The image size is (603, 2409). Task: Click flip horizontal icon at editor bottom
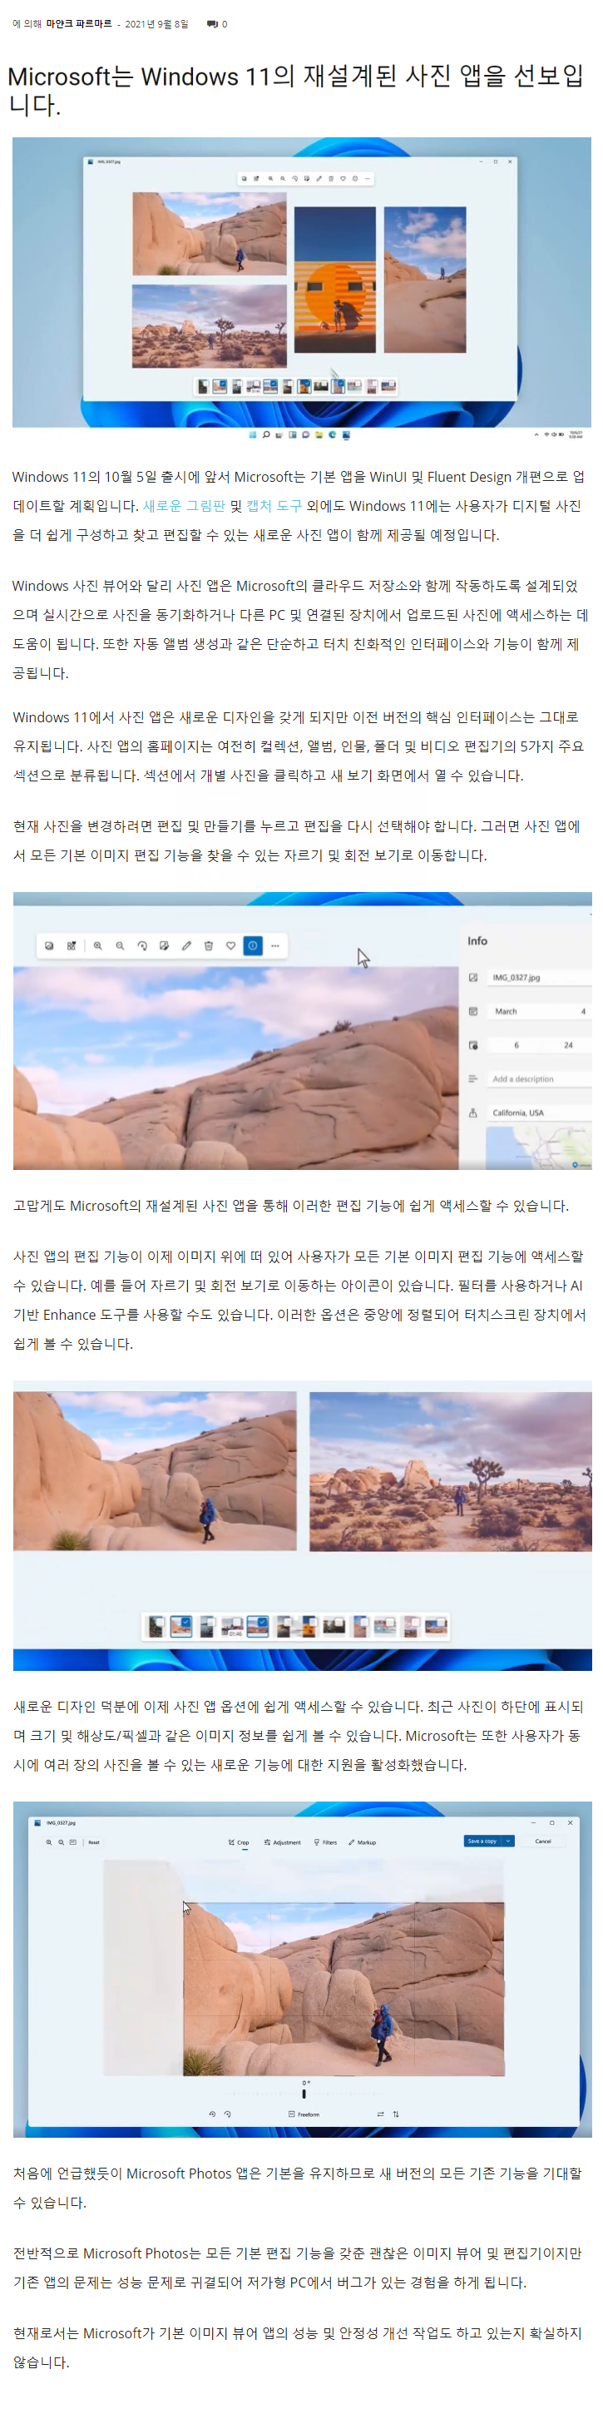coord(380,2114)
